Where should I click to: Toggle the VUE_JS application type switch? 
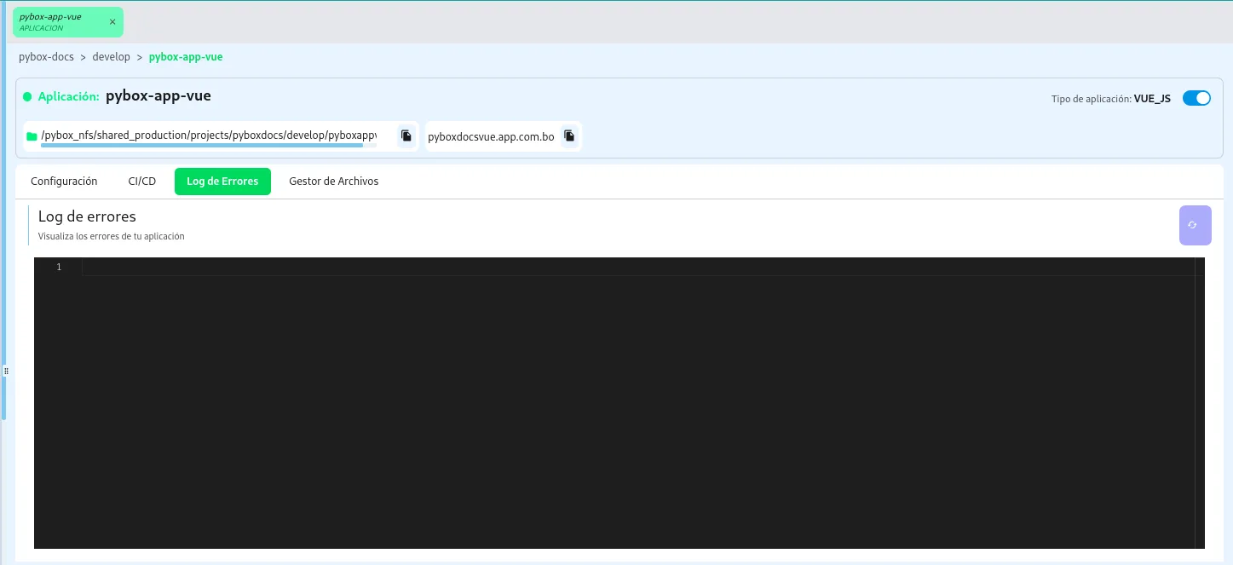coord(1196,98)
